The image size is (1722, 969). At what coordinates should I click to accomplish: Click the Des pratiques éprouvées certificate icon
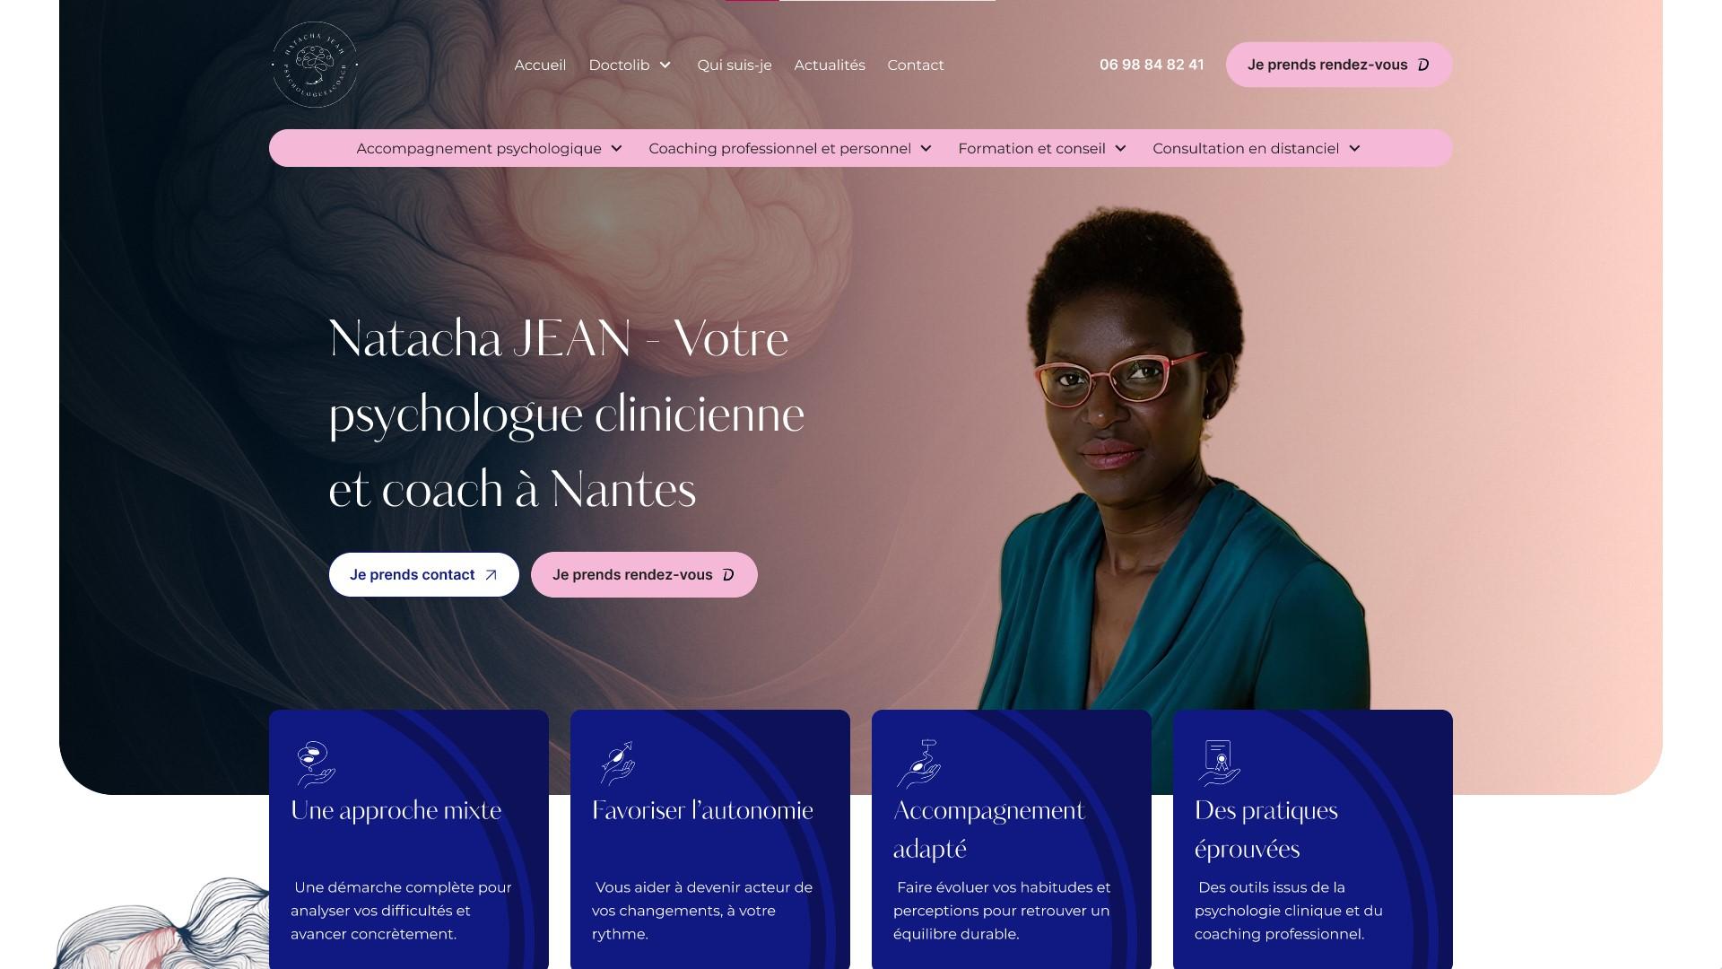click(1219, 763)
